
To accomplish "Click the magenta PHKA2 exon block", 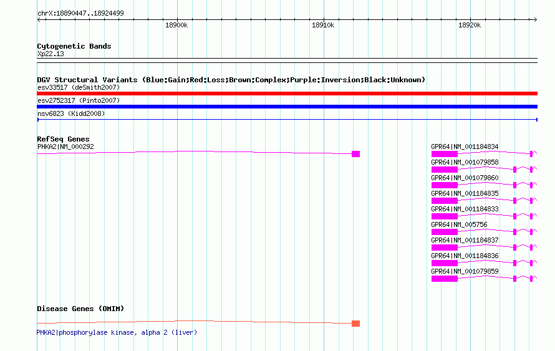I will [x=355, y=154].
